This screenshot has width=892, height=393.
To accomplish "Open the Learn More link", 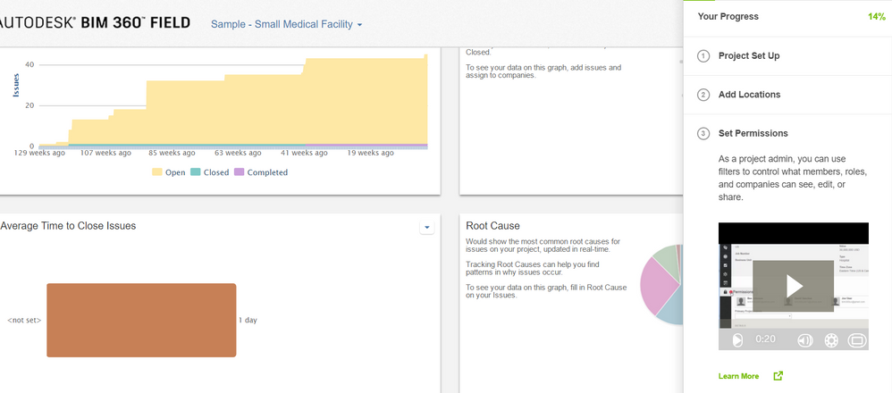I will point(738,376).
